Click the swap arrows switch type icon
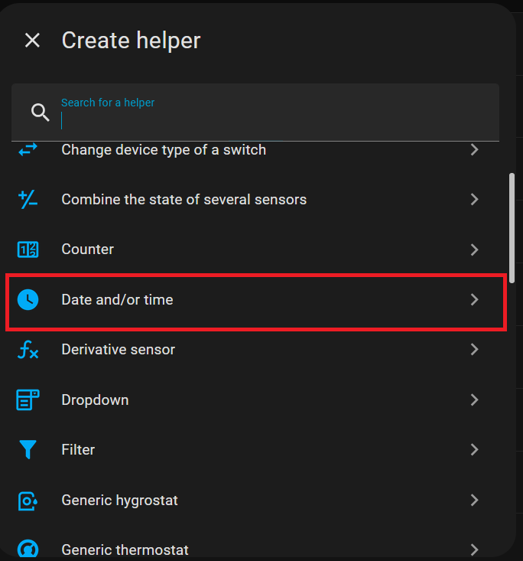This screenshot has height=561, width=523. [x=28, y=150]
